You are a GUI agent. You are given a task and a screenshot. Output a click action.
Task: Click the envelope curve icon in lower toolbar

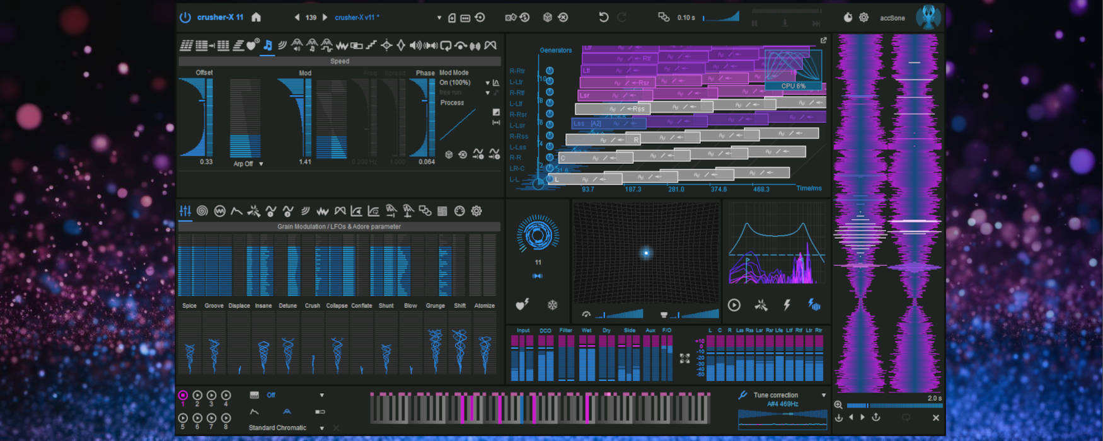point(236,211)
